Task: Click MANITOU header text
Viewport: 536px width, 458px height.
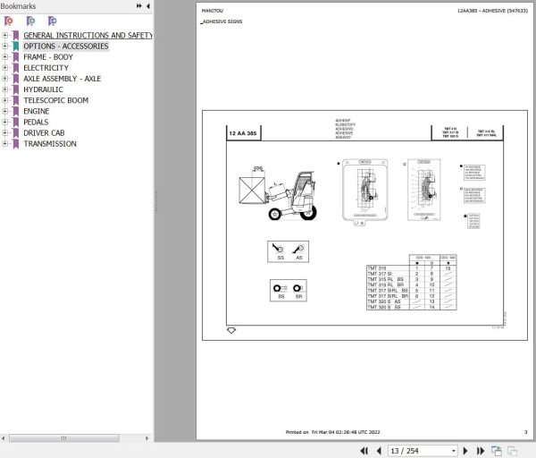Action: coord(213,11)
